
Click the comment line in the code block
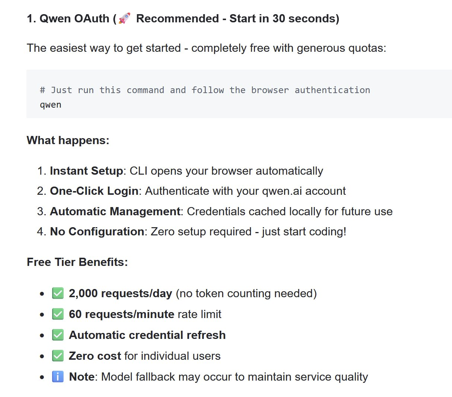205,90
